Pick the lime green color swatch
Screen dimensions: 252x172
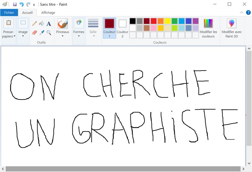(175, 28)
